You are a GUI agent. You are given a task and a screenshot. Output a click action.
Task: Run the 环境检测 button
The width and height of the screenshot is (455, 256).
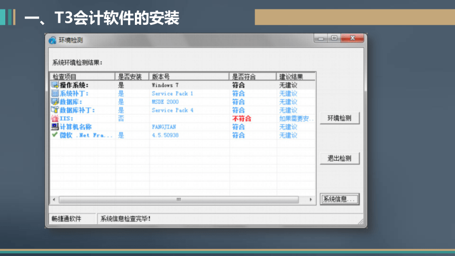[x=340, y=118]
